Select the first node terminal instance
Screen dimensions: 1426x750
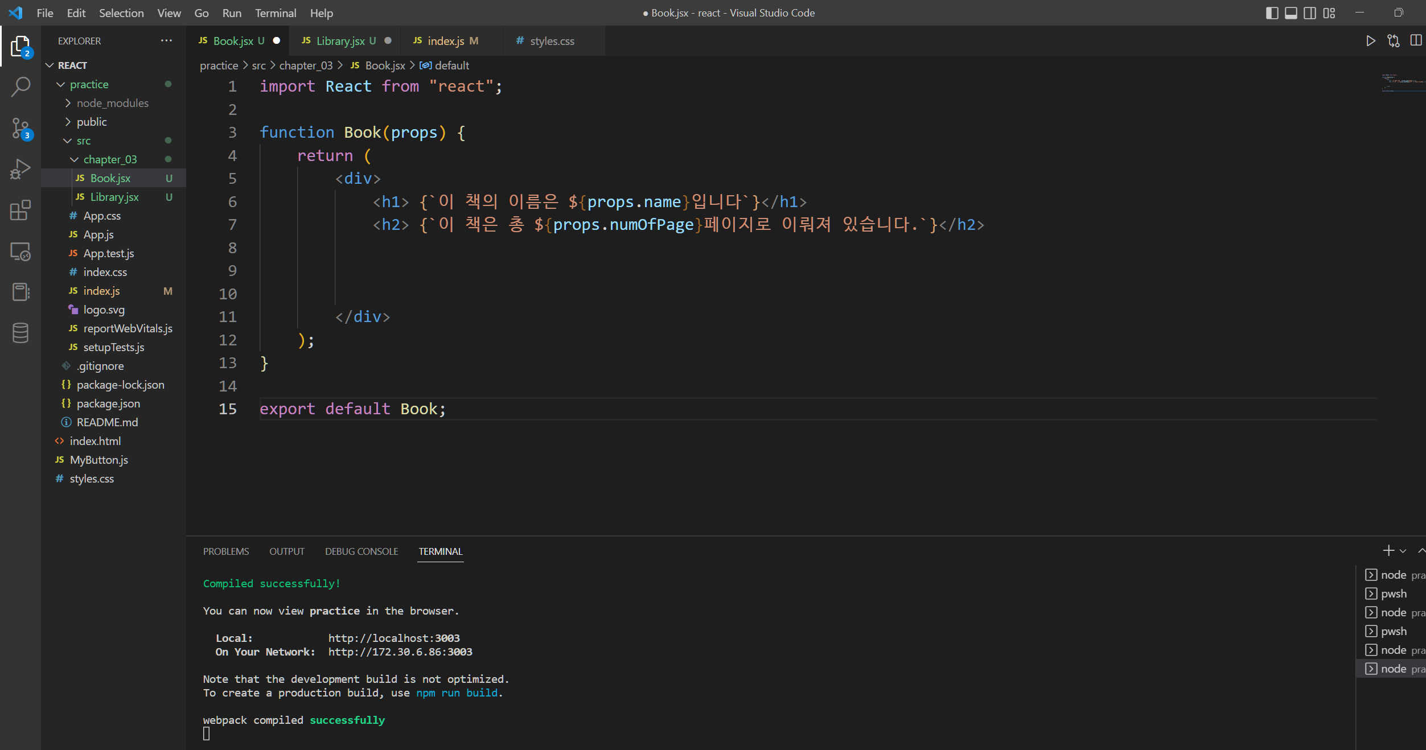pyautogui.click(x=1391, y=575)
